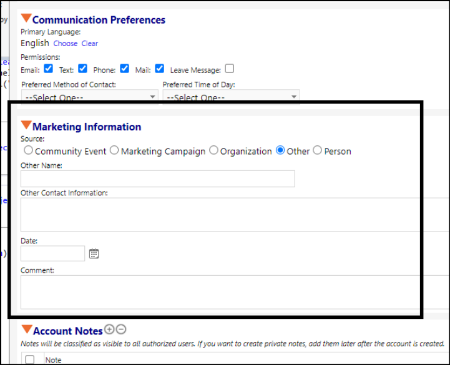Collapse the Marketing Information section
The height and width of the screenshot is (365, 450).
[x=26, y=125]
